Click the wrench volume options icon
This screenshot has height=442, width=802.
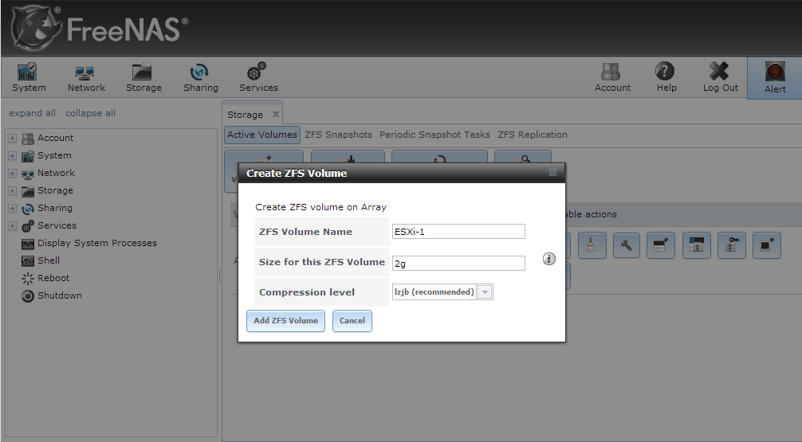tap(626, 245)
